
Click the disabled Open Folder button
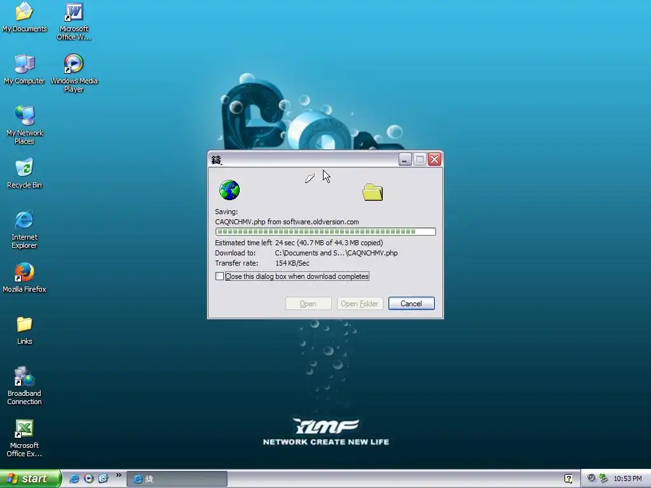(x=360, y=303)
